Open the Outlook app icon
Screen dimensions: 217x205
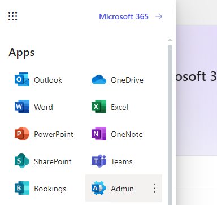pos(22,79)
